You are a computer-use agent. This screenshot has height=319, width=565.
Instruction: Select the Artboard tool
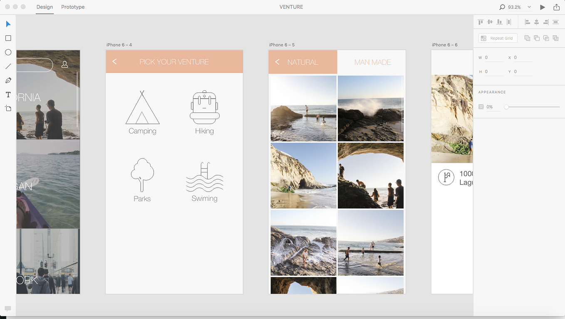(x=8, y=109)
